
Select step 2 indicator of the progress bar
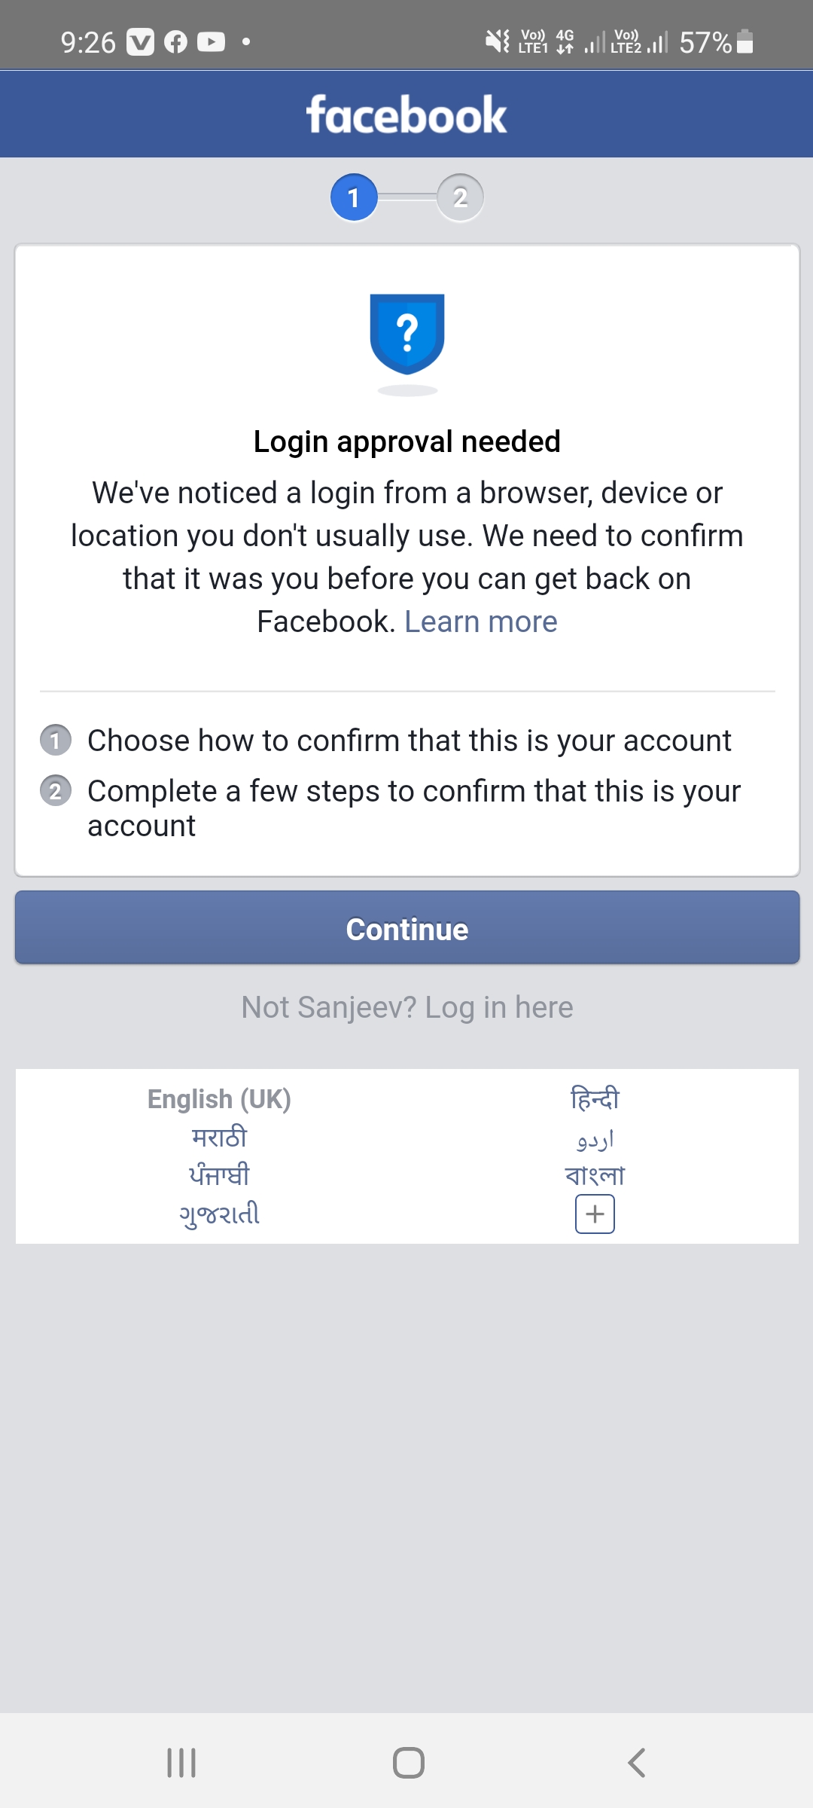pyautogui.click(x=461, y=197)
